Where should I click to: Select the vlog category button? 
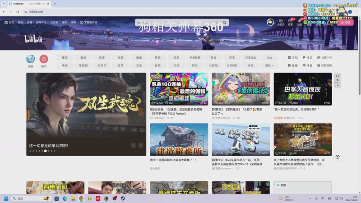tap(269, 58)
